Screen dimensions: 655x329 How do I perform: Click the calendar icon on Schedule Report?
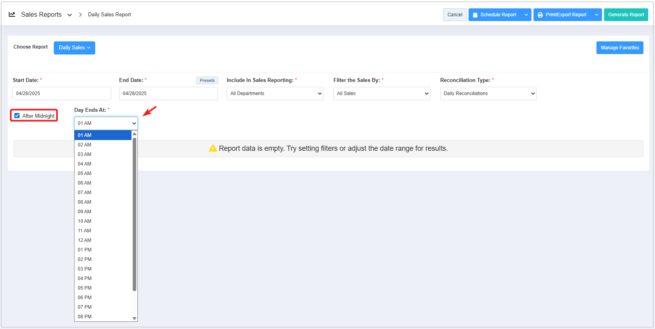click(475, 15)
